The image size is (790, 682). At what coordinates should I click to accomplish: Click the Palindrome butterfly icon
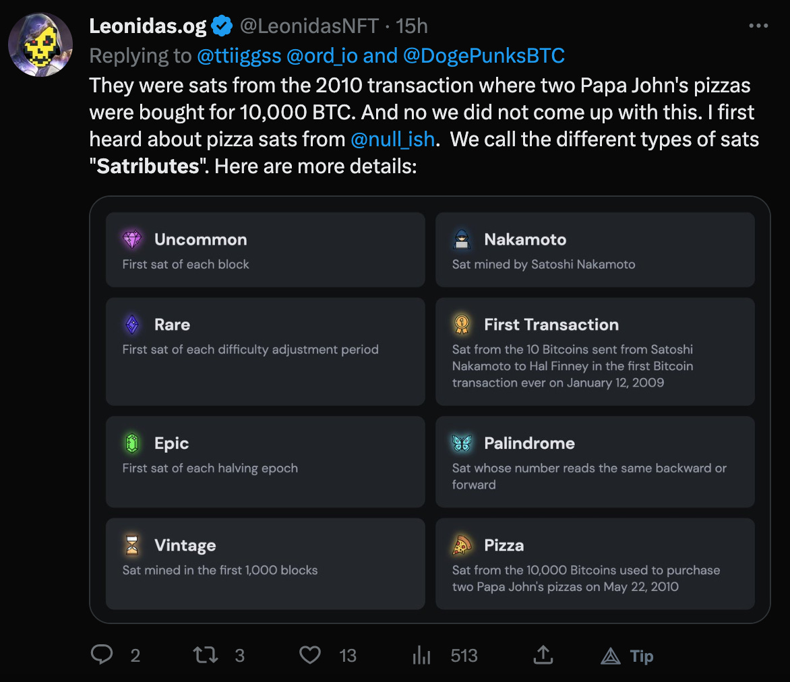462,443
